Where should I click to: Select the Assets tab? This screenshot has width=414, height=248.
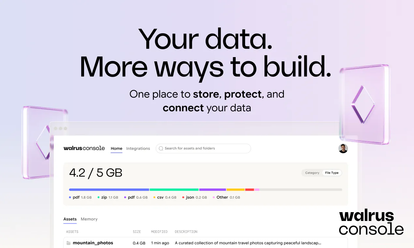(70, 219)
